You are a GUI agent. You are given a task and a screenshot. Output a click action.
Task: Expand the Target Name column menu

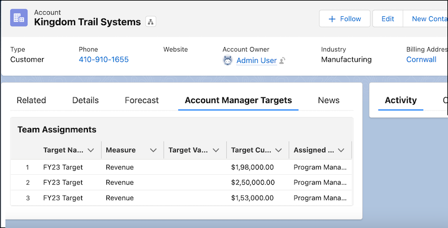(91, 150)
